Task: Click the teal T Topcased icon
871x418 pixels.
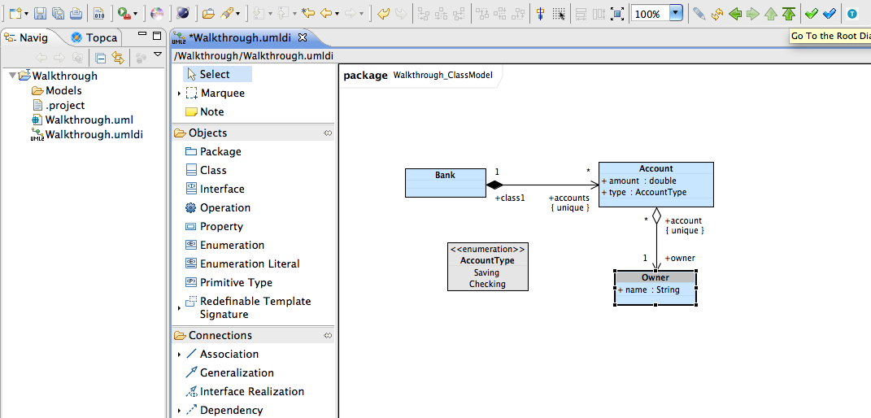Action: pos(852,13)
